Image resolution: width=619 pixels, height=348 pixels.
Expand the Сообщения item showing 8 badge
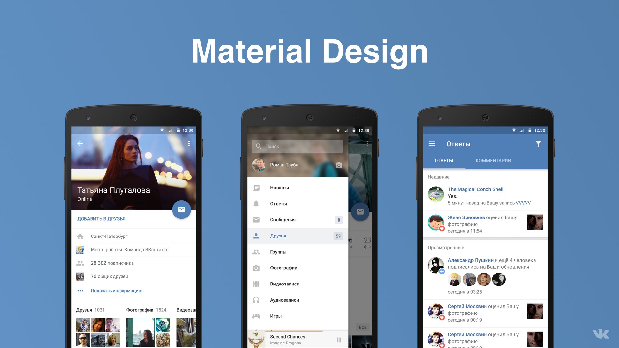pos(298,220)
